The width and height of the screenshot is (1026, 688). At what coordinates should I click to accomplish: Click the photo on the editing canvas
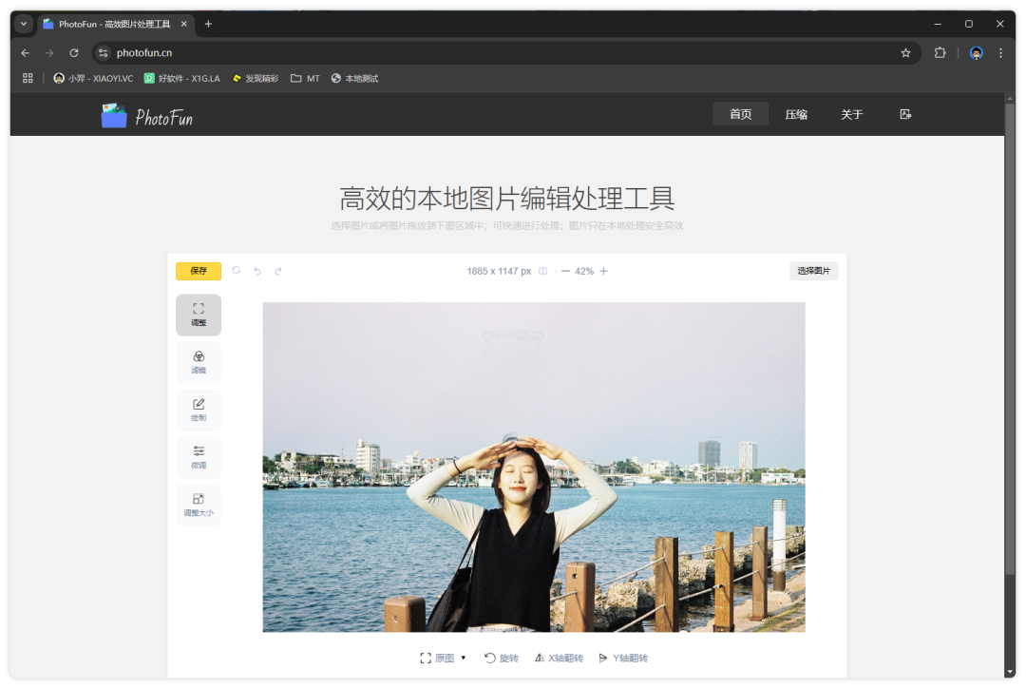pos(534,467)
